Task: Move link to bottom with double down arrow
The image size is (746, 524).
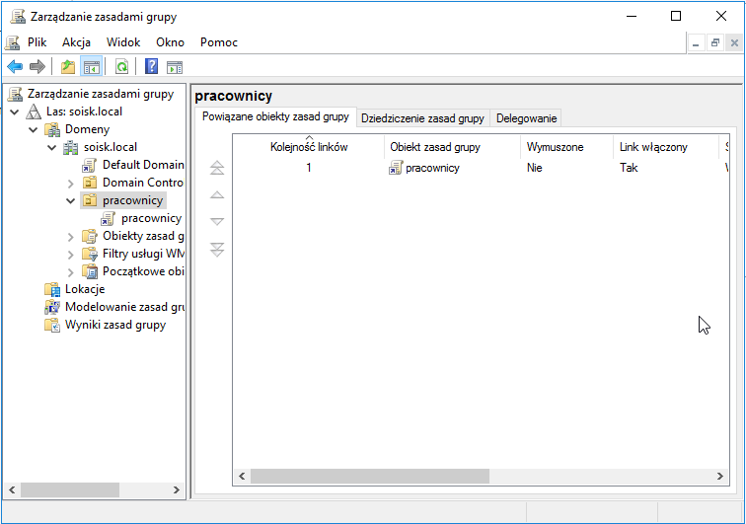Action: (217, 250)
